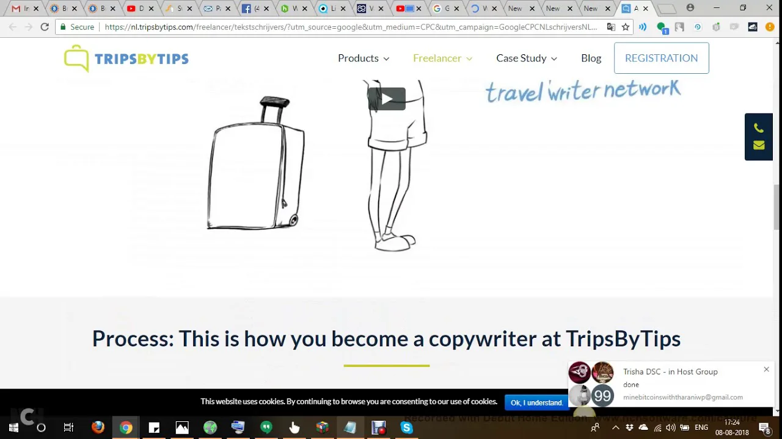Show hidden system tray icons

point(616,428)
